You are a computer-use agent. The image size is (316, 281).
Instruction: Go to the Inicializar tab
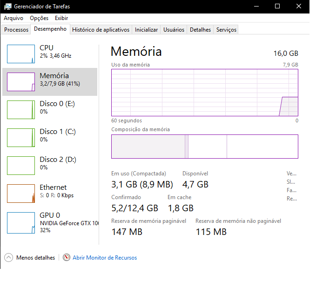[146, 30]
